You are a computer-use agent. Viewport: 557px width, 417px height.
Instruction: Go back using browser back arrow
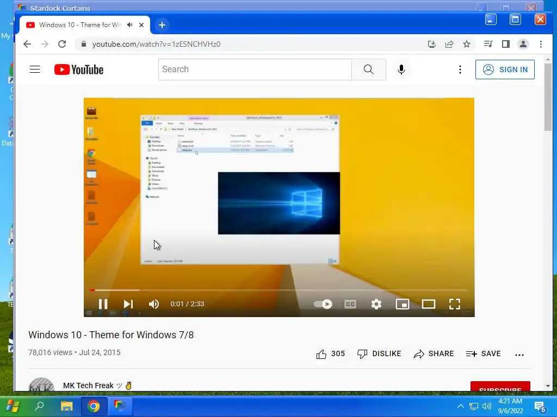point(27,44)
